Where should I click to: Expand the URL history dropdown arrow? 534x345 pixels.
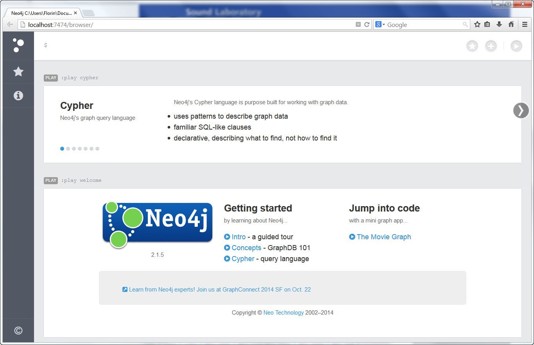(358, 25)
